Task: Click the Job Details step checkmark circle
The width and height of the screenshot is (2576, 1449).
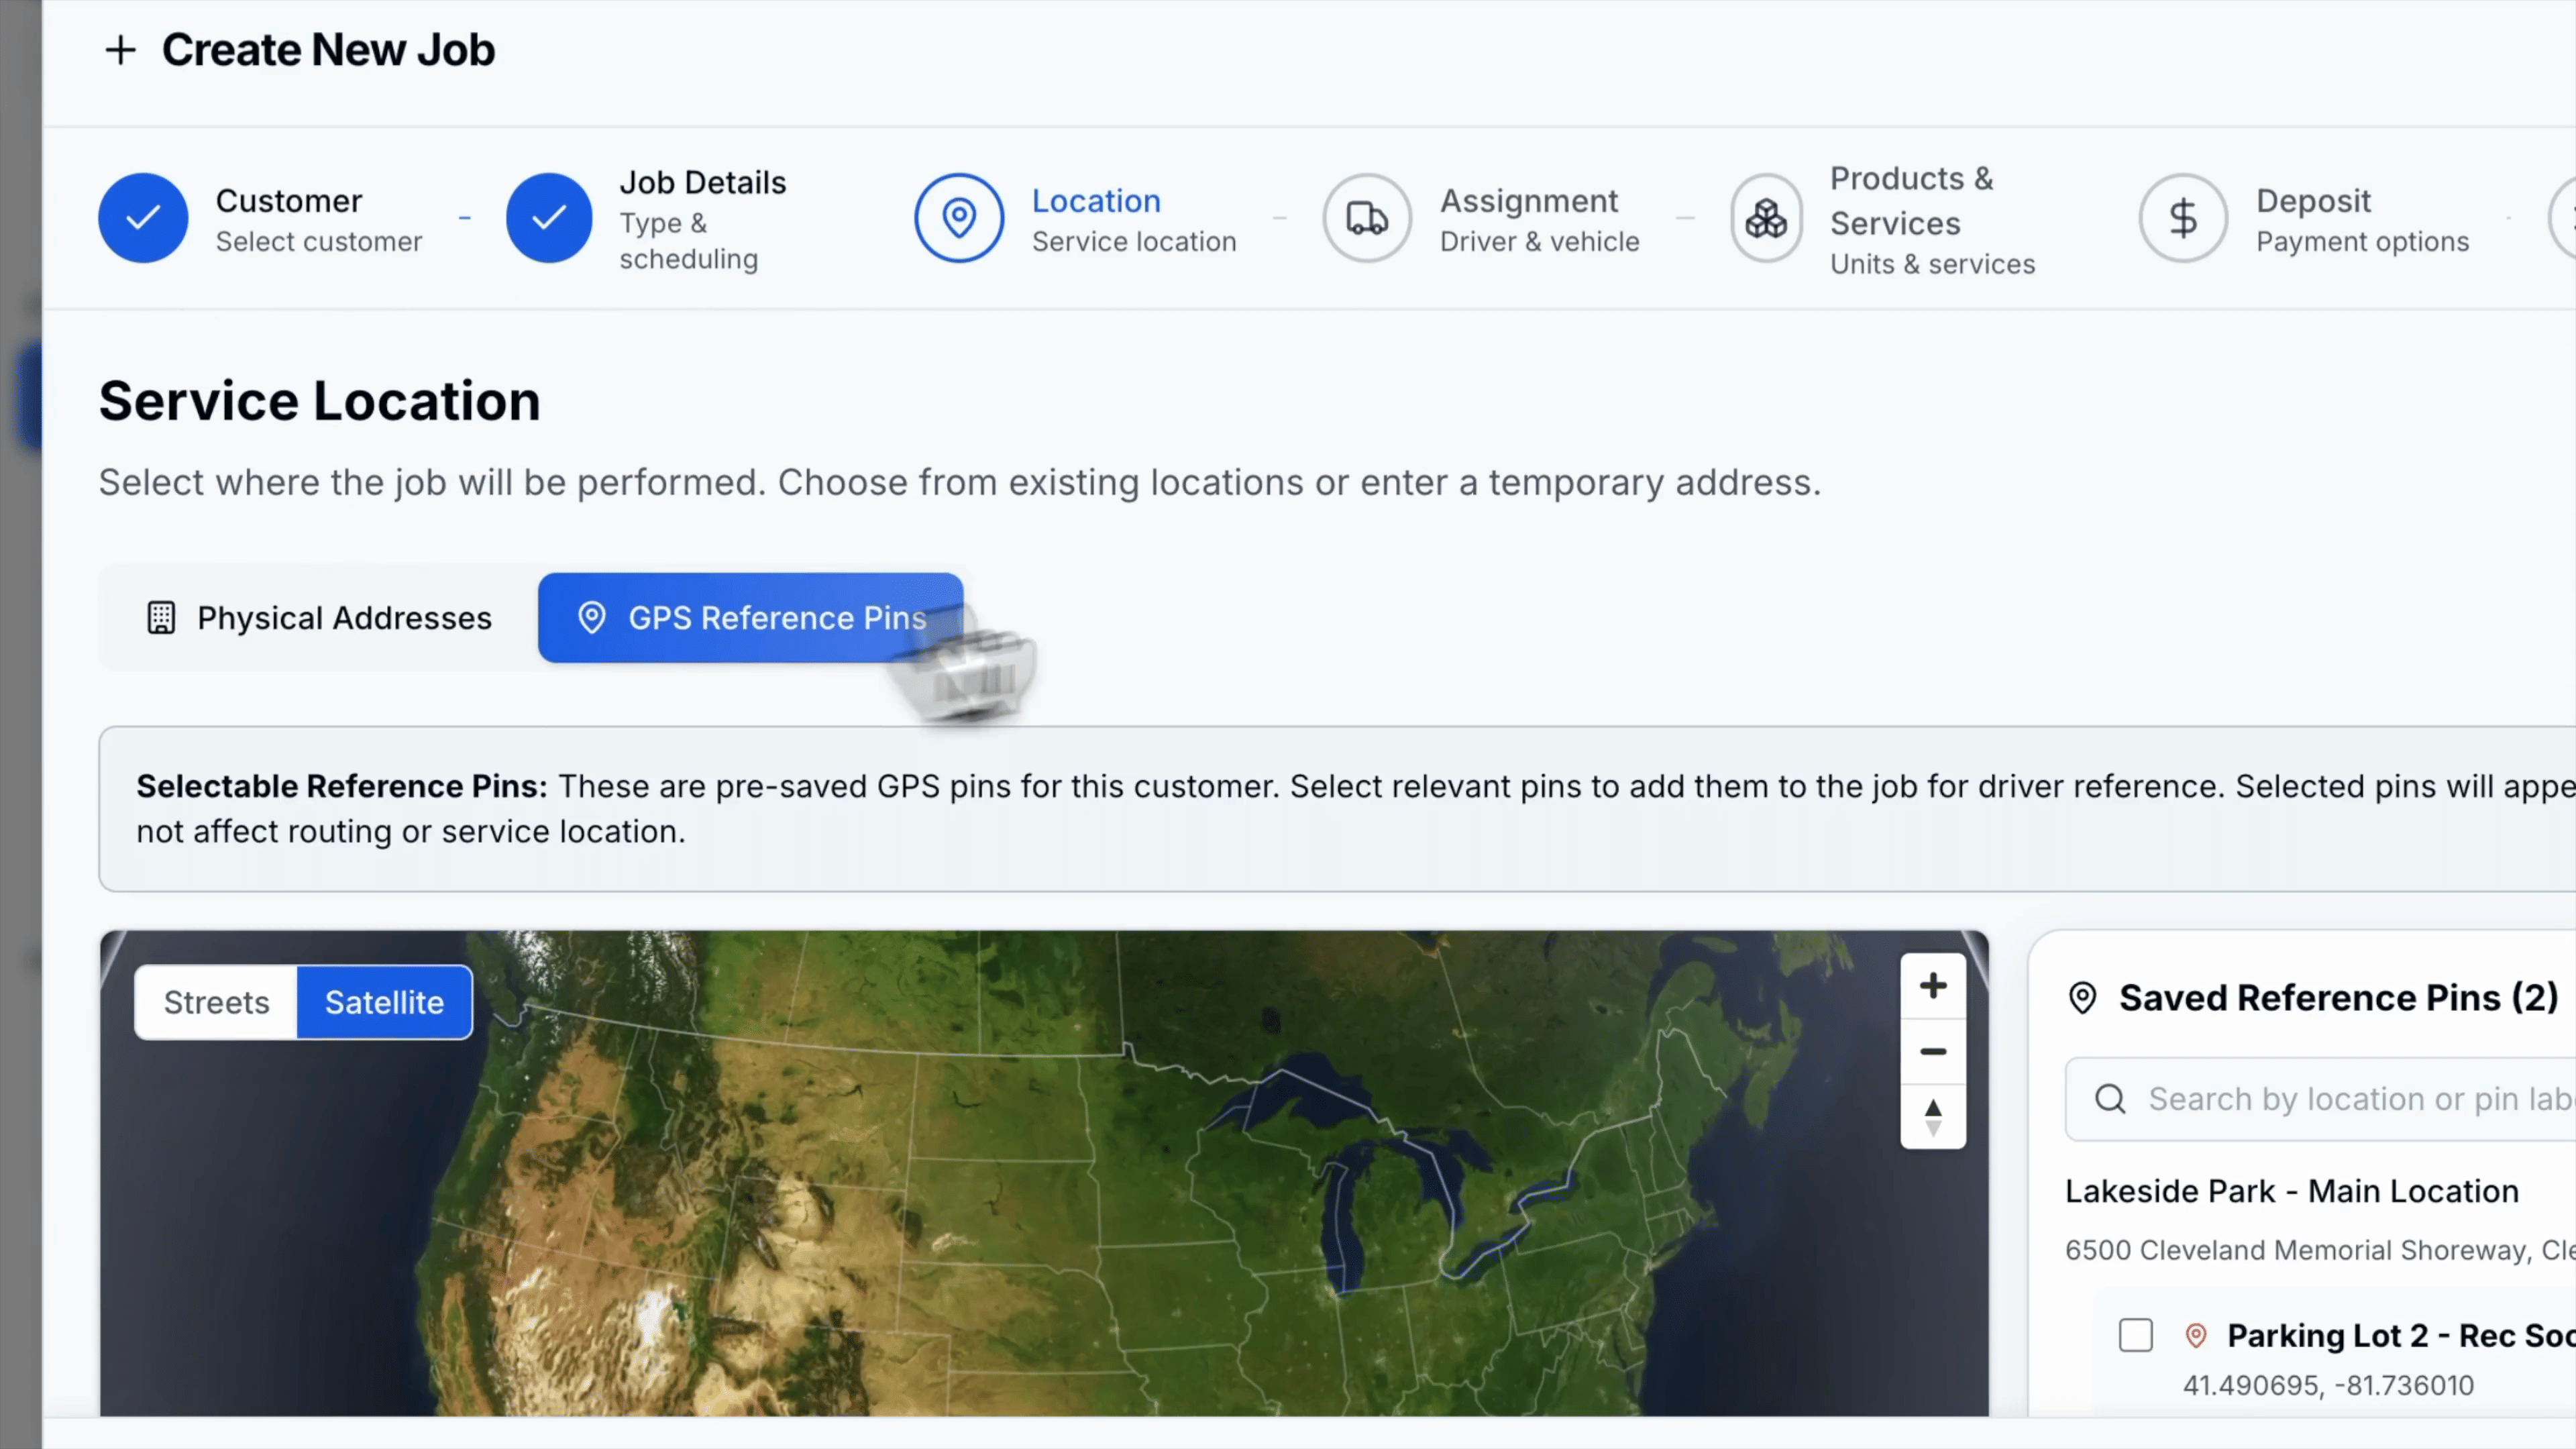Action: pos(549,217)
